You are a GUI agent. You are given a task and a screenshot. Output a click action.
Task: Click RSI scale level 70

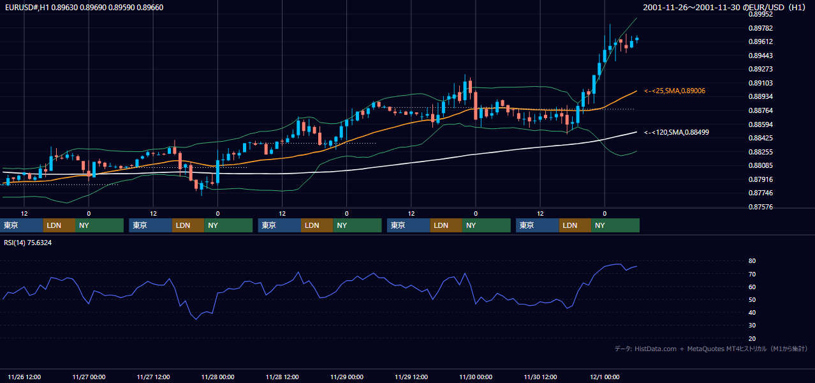753,274
